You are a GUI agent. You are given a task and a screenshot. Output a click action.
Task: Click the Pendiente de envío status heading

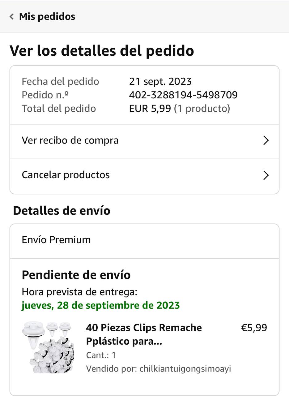pyautogui.click(x=76, y=275)
